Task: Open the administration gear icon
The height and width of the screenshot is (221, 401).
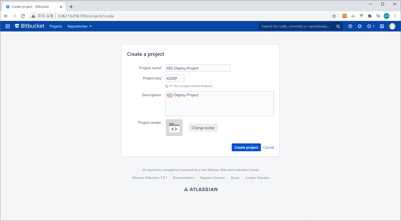Action: click(x=360, y=26)
